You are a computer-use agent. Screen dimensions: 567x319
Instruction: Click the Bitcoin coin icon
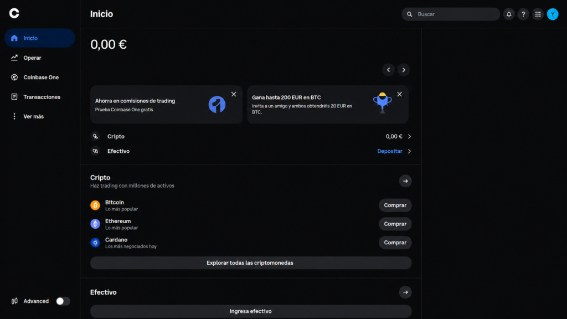pyautogui.click(x=95, y=205)
